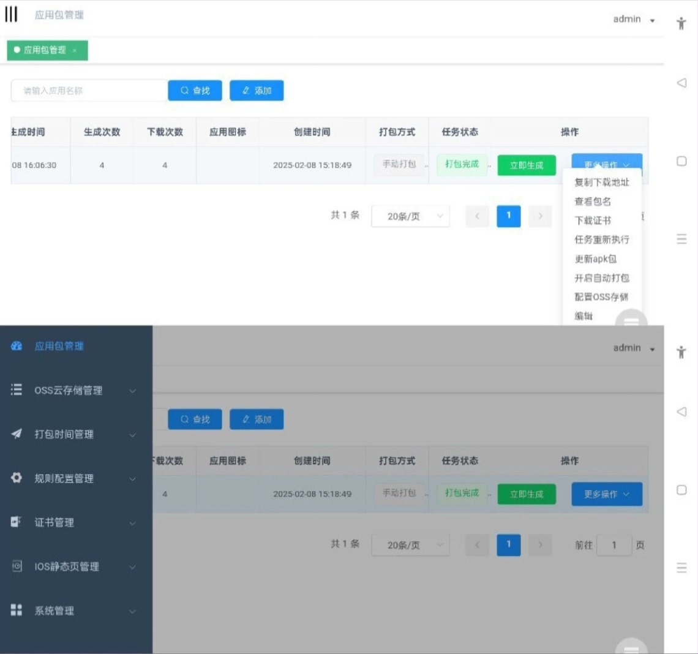Click the 打包完成 status tag in bottom screen
The width and height of the screenshot is (698, 654).
click(x=462, y=494)
